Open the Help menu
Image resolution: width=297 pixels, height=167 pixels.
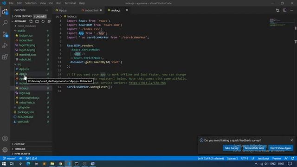[82, 3]
